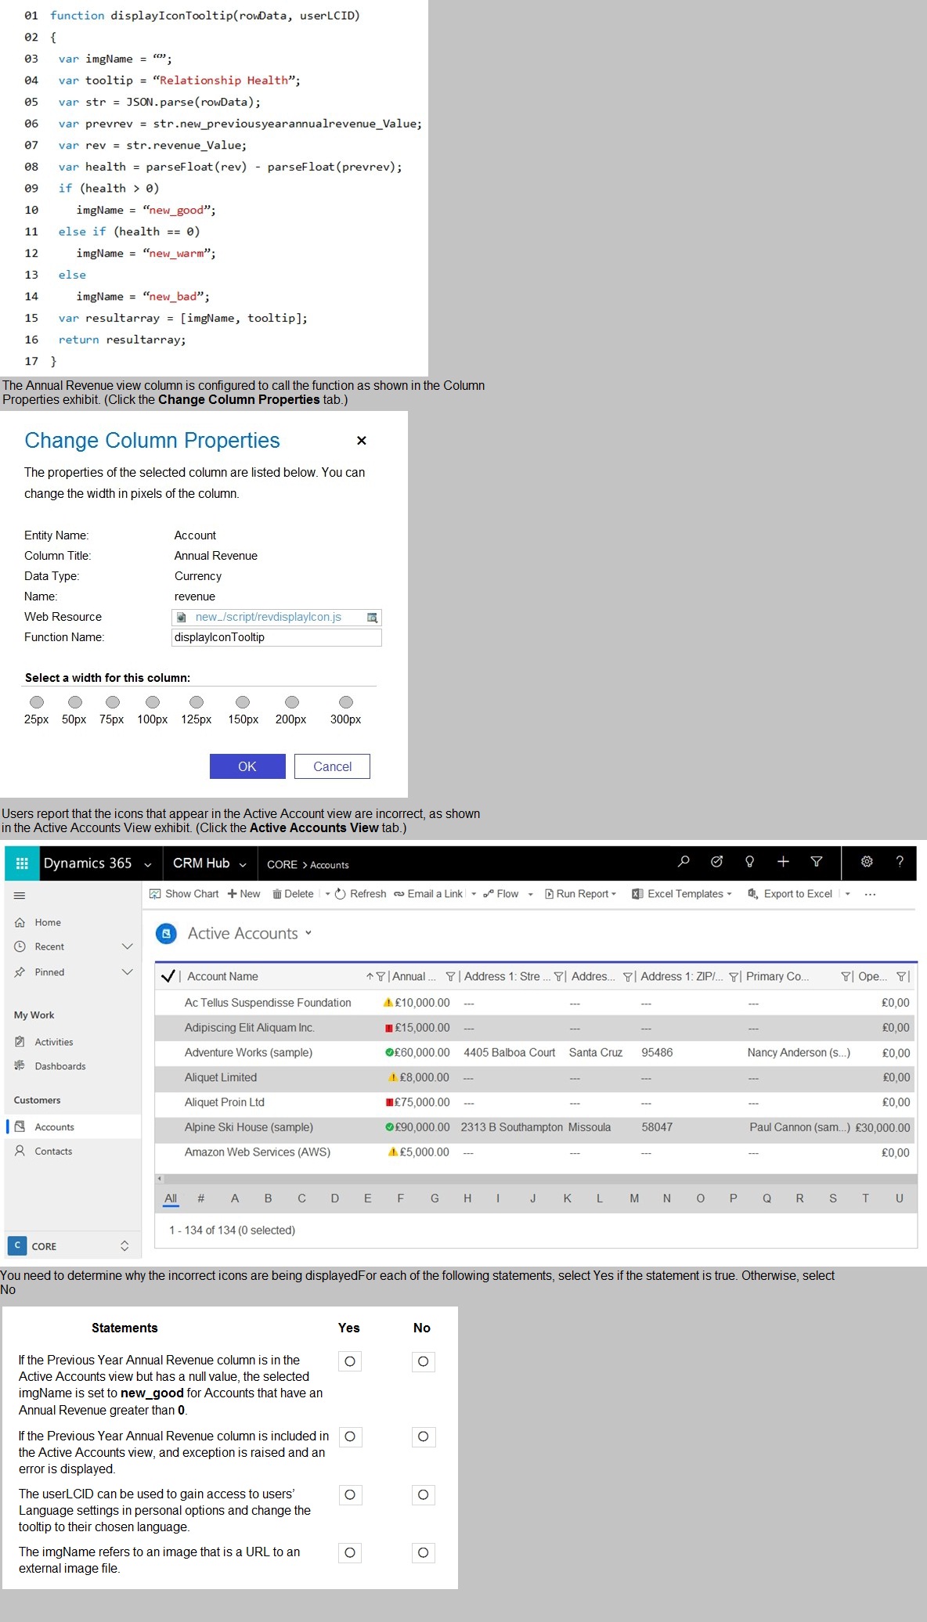This screenshot has width=927, height=1622.
Task: Open the more commands ellipsis
Action: pos(870,894)
